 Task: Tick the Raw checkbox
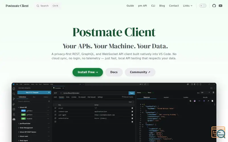pos(133,102)
